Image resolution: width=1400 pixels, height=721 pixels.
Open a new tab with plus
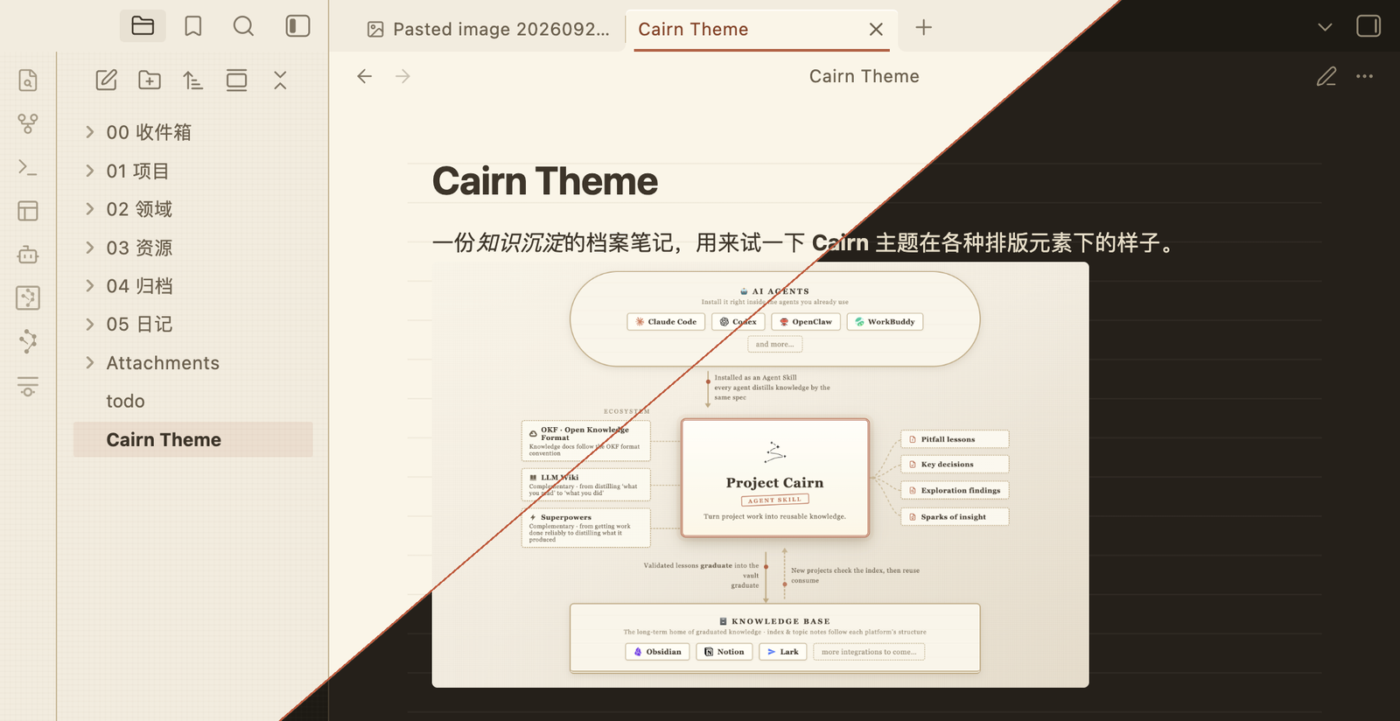(923, 27)
